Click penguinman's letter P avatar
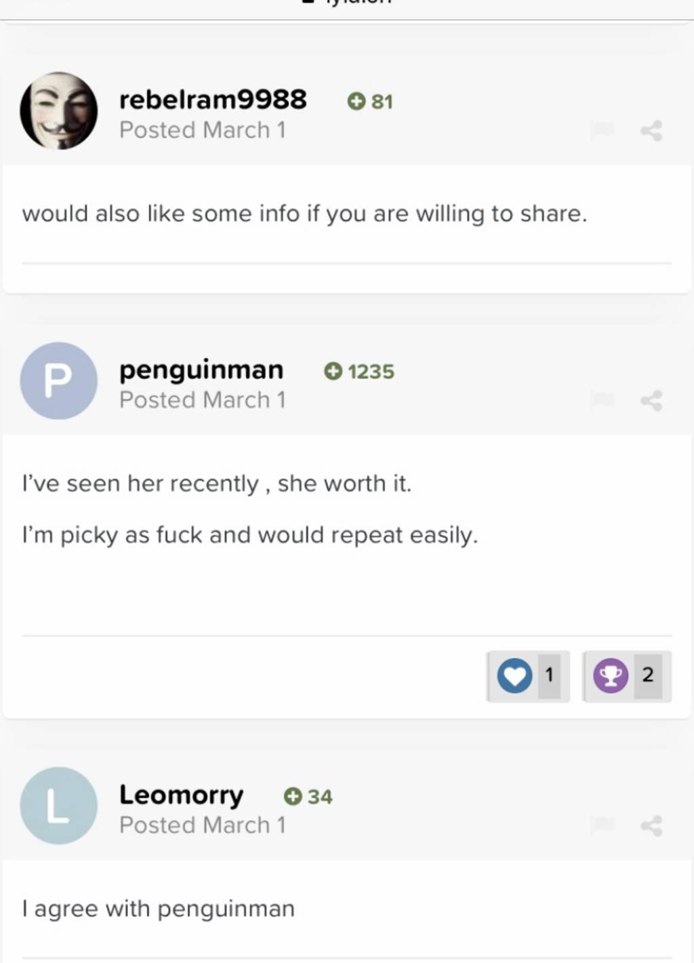 point(59,380)
